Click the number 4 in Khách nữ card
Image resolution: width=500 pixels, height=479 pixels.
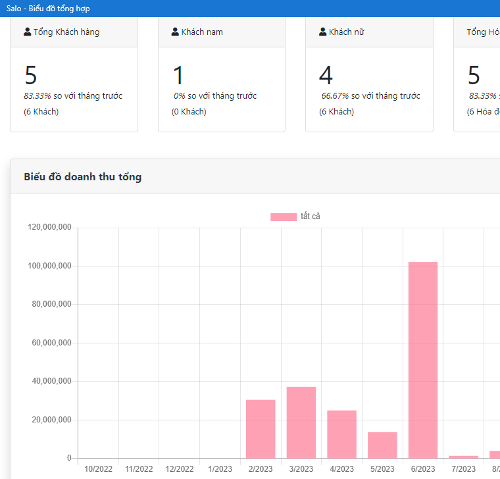coord(326,76)
